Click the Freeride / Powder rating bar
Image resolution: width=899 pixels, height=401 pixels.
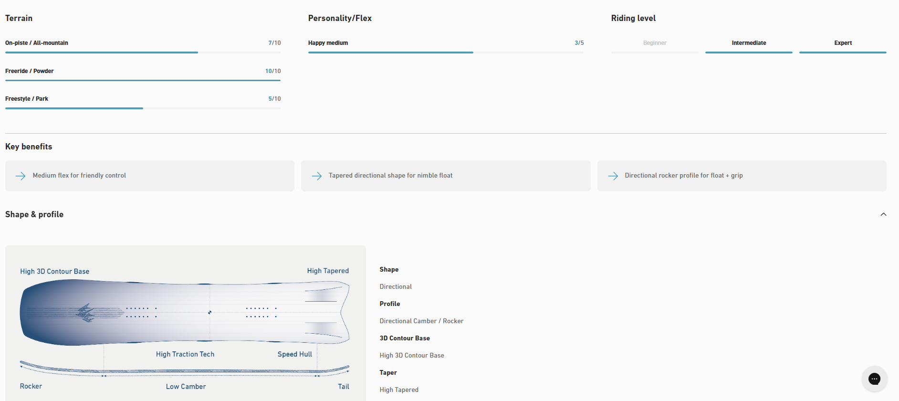[x=143, y=80]
